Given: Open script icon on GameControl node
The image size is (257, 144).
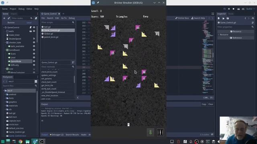Looking at the screenshot, I should 31,28.
